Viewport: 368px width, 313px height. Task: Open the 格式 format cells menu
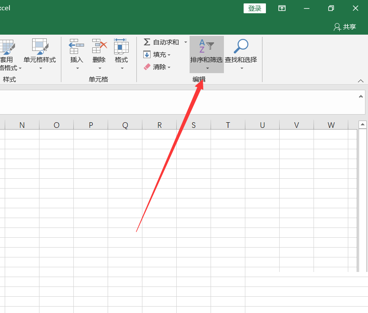121,54
